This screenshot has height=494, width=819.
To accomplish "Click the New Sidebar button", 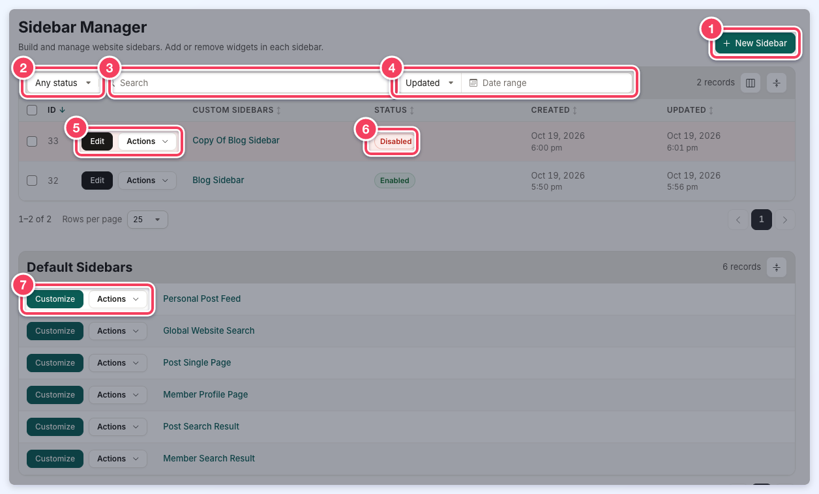I will [755, 43].
